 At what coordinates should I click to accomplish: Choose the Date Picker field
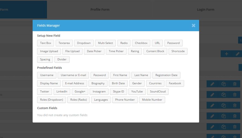coord(94,51)
